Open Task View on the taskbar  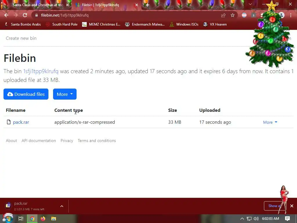(x=21, y=219)
